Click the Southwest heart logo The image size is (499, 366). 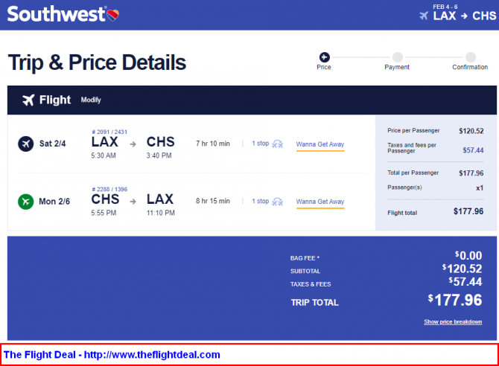112,15
